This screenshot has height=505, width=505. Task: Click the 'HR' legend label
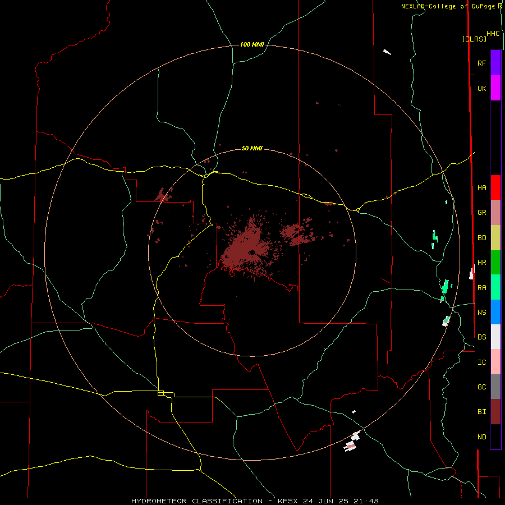coord(482,263)
